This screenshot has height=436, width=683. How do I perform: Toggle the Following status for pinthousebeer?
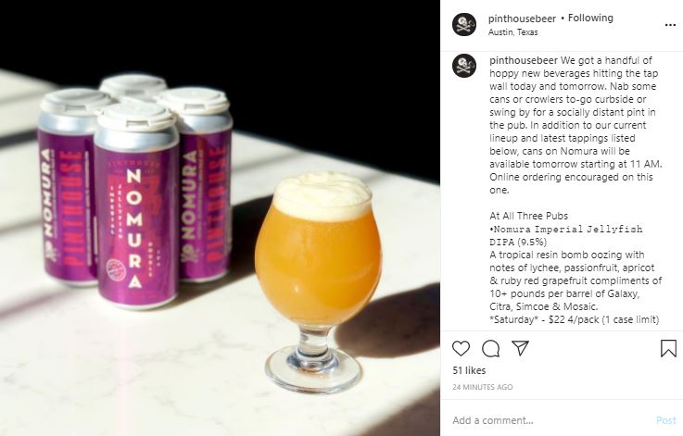(x=590, y=18)
